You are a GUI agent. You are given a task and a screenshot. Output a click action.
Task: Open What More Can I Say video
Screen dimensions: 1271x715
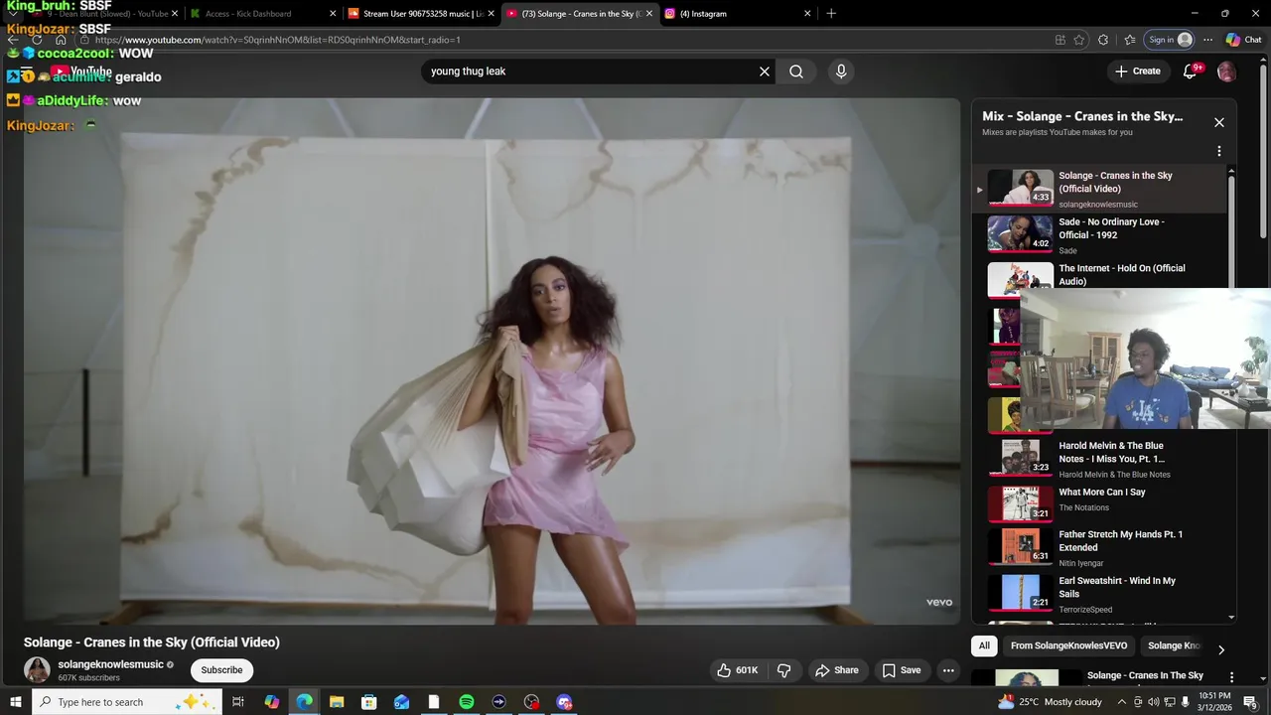pos(1100,503)
